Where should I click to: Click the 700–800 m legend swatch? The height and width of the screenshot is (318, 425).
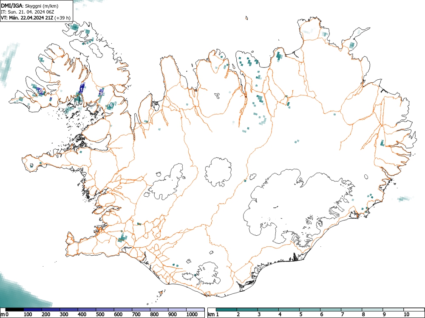(141, 310)
